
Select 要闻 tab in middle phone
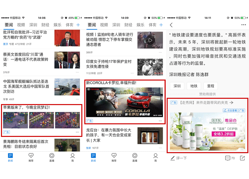[92, 25]
